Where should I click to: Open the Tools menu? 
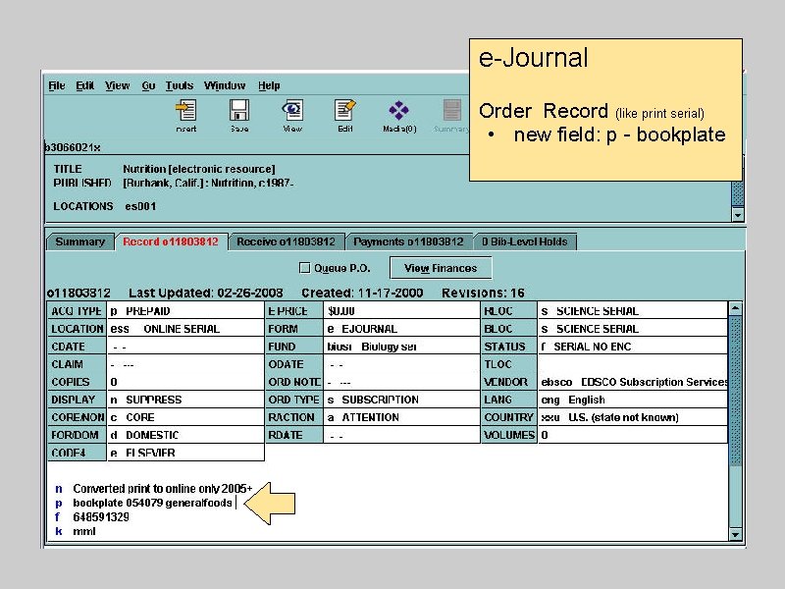point(180,85)
